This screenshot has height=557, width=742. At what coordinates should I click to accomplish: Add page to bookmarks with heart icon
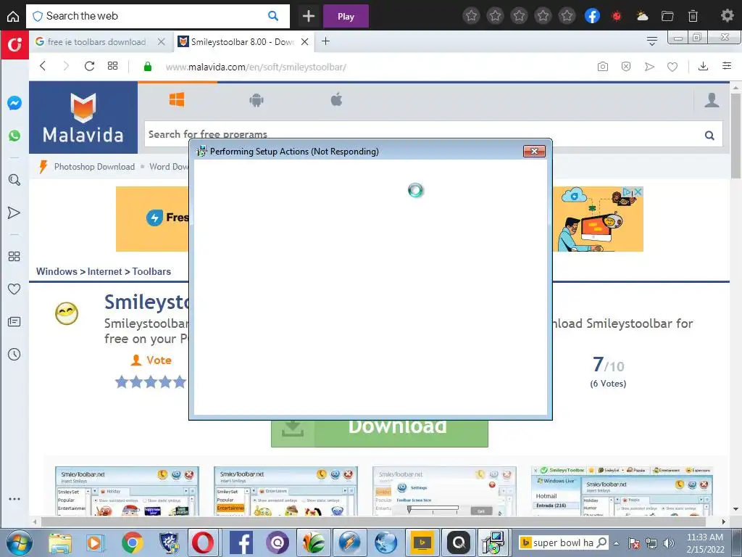click(x=672, y=67)
